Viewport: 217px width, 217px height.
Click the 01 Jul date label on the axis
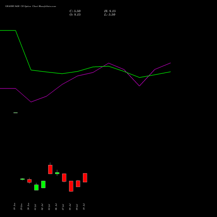point(35,207)
